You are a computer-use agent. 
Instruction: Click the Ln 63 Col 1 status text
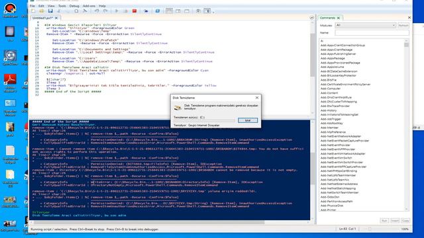point(347,229)
